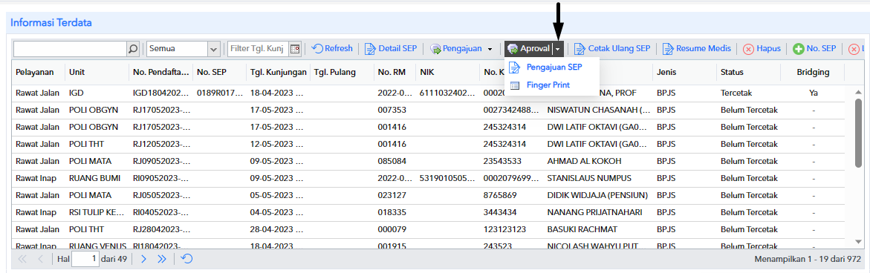
Task: Click Cetak Ulang SEP
Action: pyautogui.click(x=612, y=49)
